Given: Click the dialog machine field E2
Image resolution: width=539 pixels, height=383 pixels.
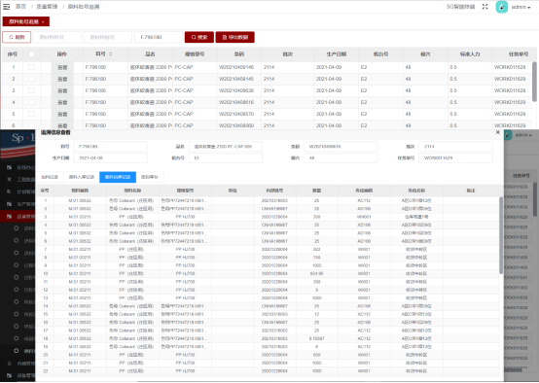Looking at the screenshot, I should tap(226, 158).
